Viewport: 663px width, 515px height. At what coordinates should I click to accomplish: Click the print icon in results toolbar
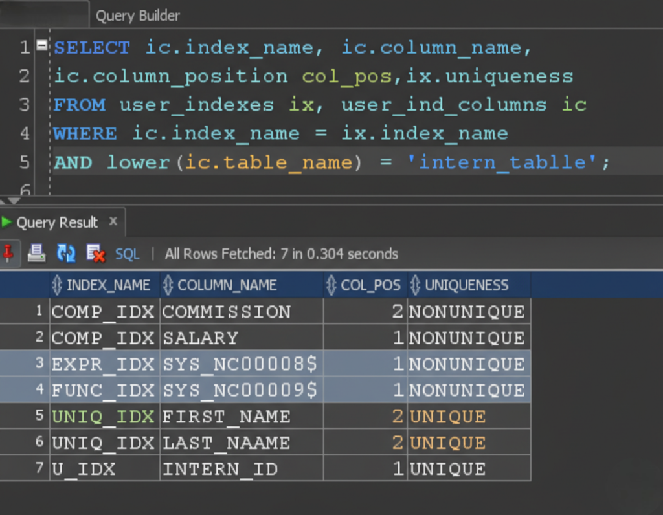37,254
